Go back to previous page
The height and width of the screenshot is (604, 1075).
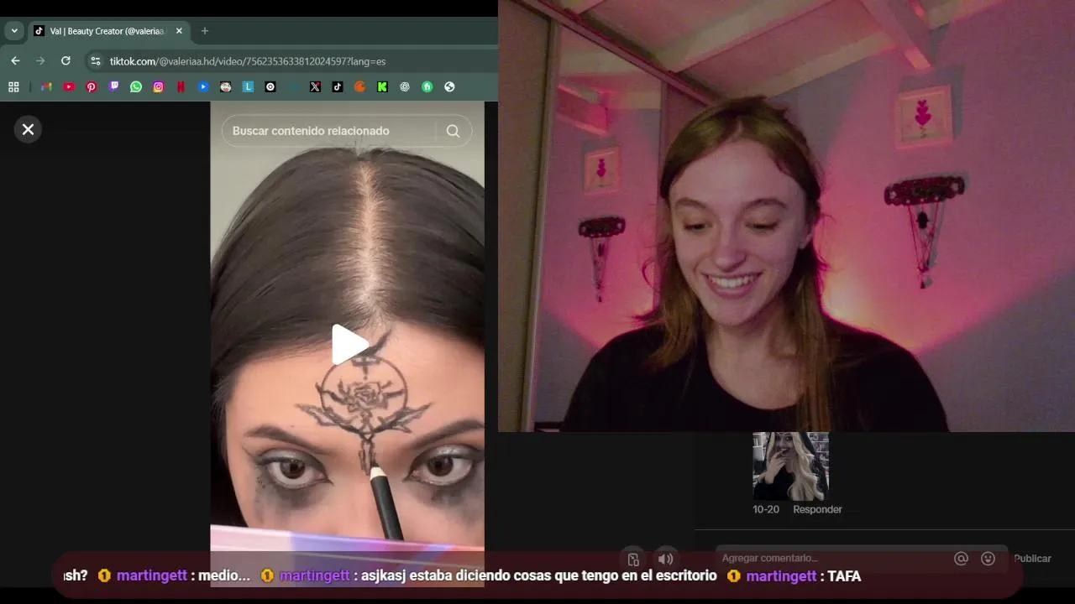(15, 61)
